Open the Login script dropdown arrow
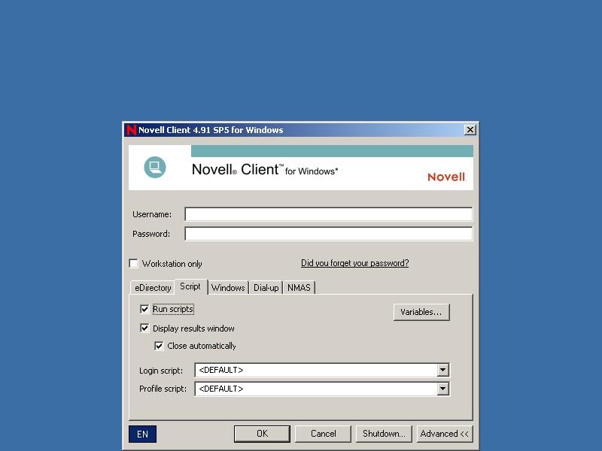The image size is (602, 451). click(443, 370)
